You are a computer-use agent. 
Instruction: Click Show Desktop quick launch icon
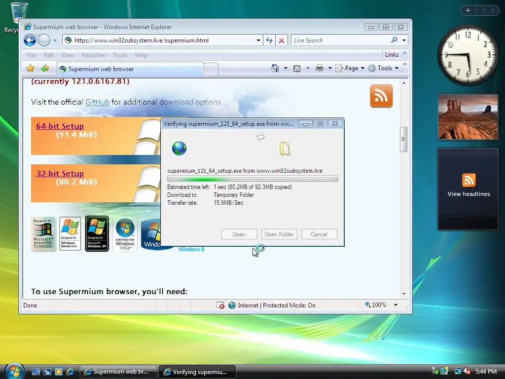[x=36, y=372]
